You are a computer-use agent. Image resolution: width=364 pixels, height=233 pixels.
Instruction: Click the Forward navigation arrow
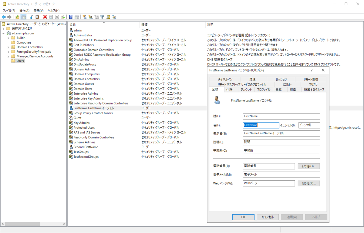[x=9, y=17]
